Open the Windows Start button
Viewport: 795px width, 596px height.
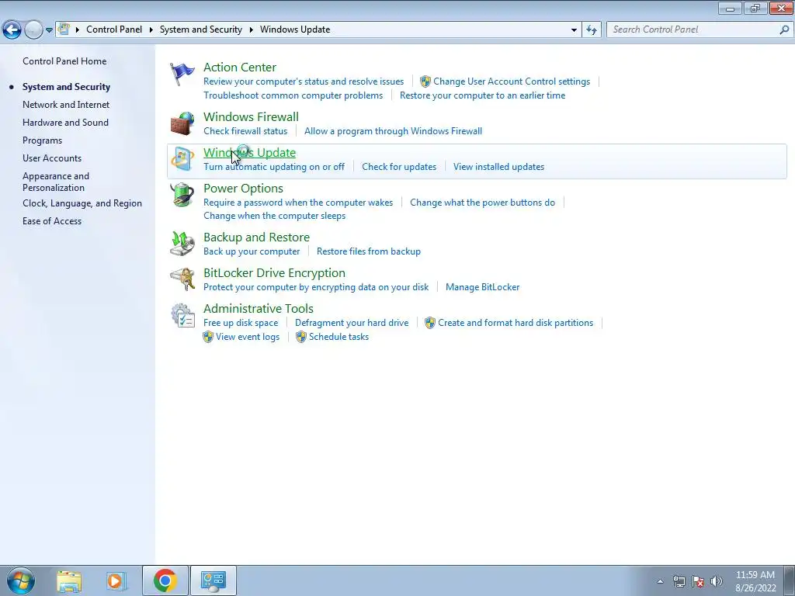21,580
